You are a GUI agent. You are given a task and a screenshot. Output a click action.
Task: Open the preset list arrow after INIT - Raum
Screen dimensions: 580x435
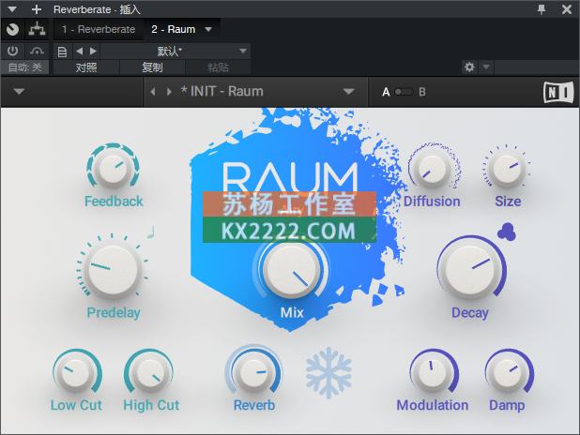tap(348, 91)
